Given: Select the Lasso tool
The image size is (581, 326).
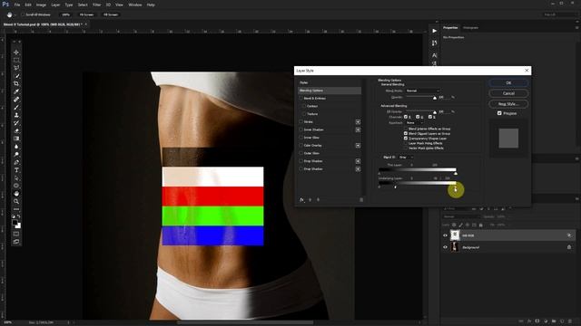Looking at the screenshot, I should [x=16, y=68].
